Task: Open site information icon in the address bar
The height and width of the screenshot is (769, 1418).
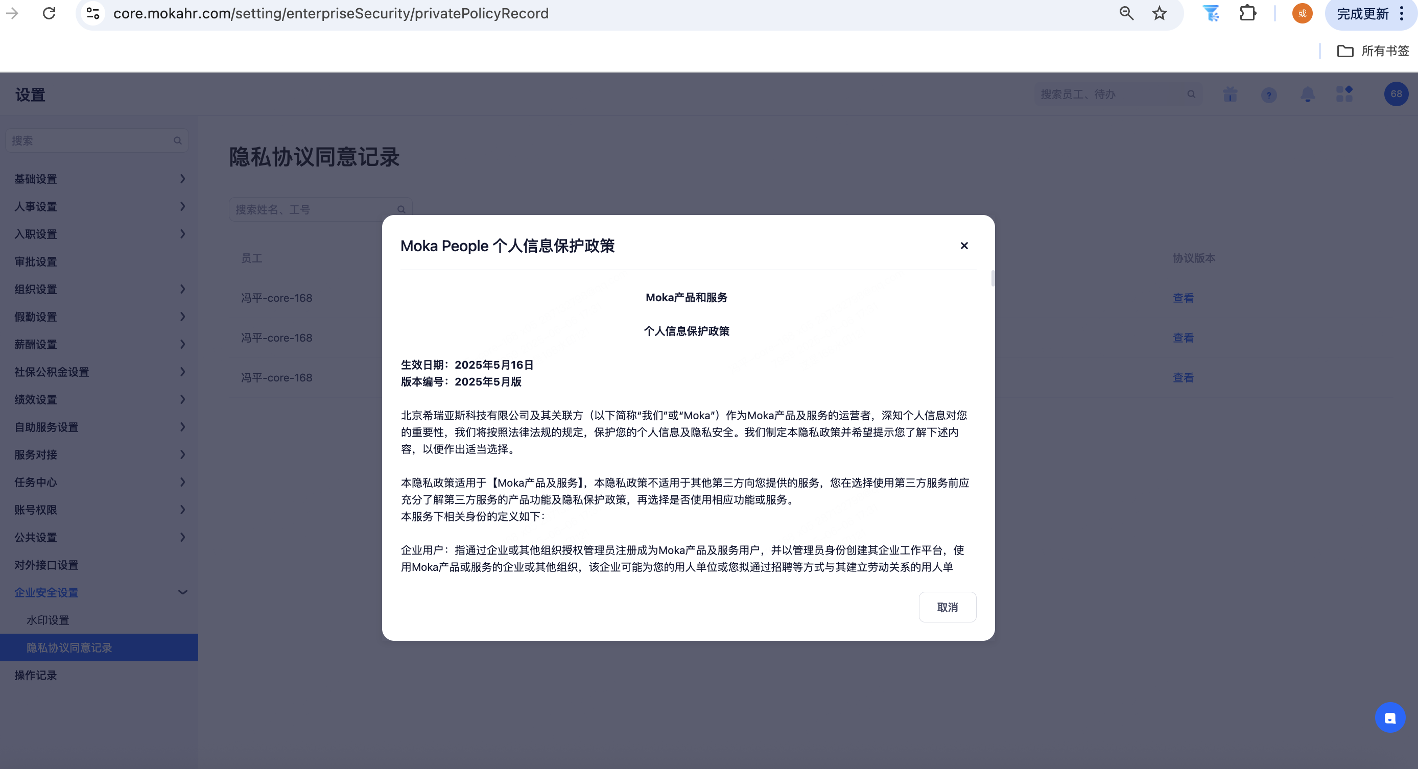Action: click(93, 13)
